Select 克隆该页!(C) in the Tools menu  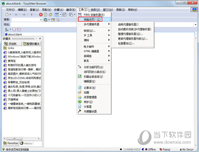point(94,19)
